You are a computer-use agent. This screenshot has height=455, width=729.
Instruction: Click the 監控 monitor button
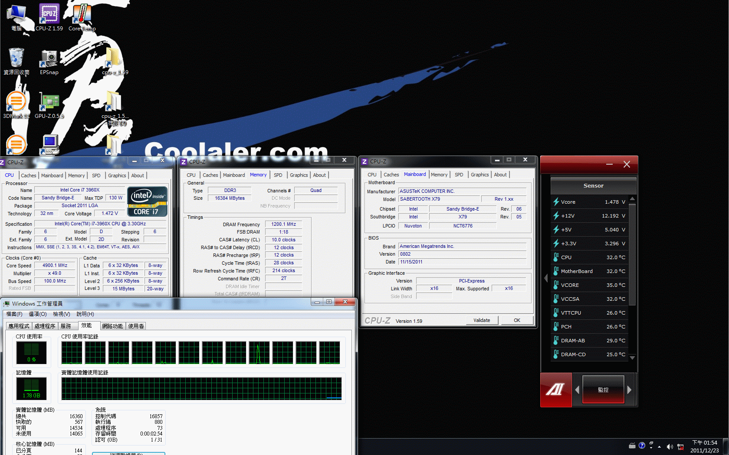pyautogui.click(x=603, y=390)
